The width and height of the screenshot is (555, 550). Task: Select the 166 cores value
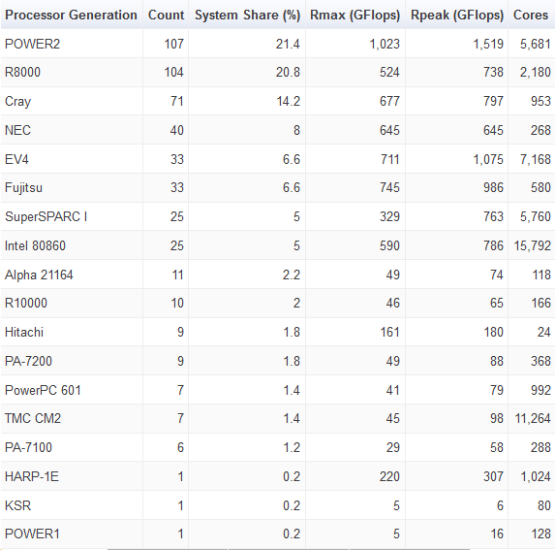541,304
